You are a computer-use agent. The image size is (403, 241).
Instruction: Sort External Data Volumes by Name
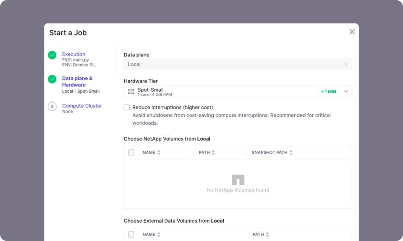[x=159, y=235]
